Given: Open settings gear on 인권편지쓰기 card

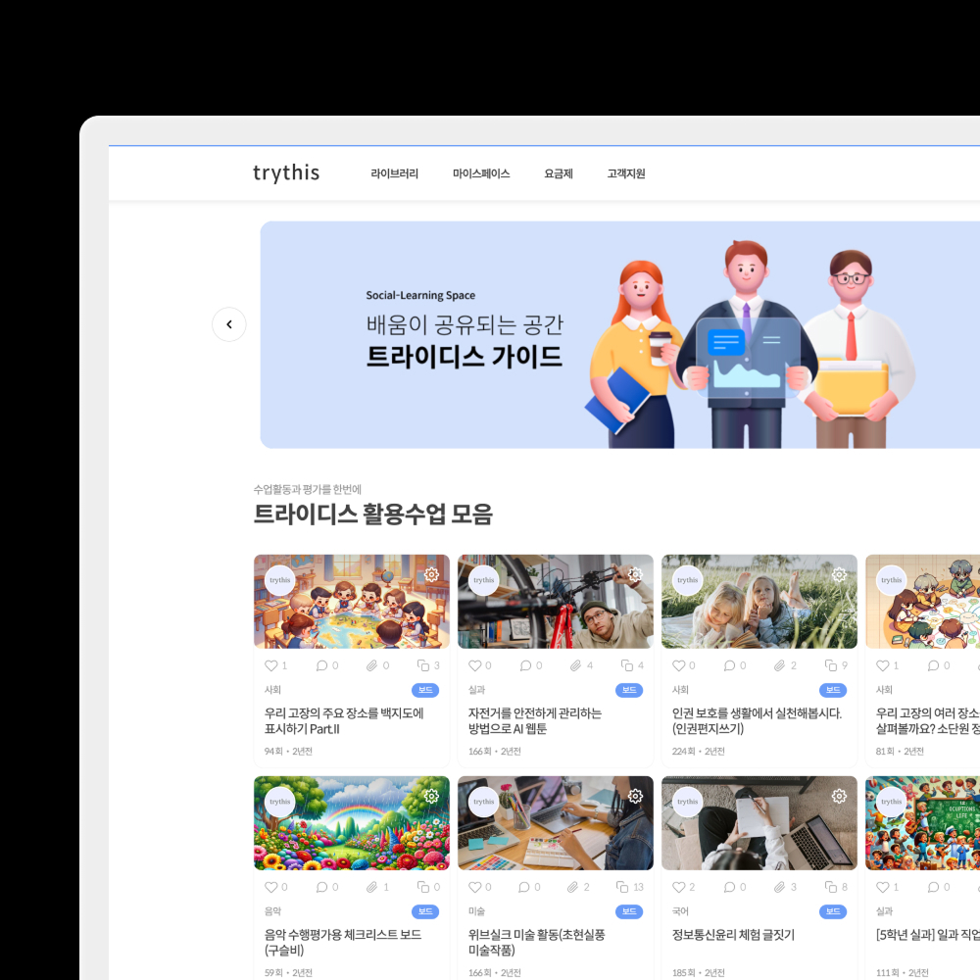Looking at the screenshot, I should pos(839,574).
